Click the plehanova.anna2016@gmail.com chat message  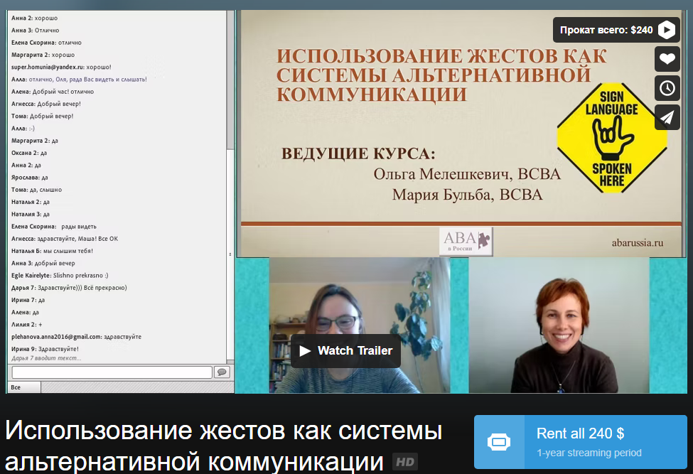point(76,336)
